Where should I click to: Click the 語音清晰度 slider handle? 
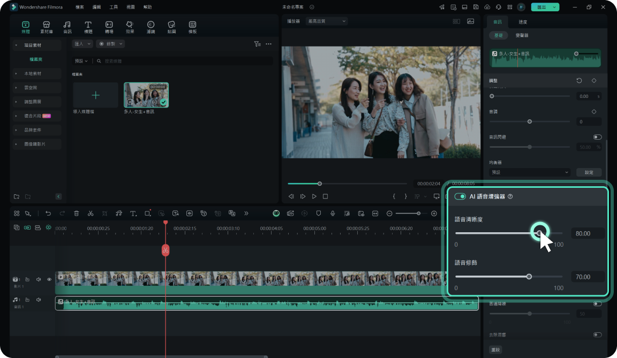click(539, 233)
